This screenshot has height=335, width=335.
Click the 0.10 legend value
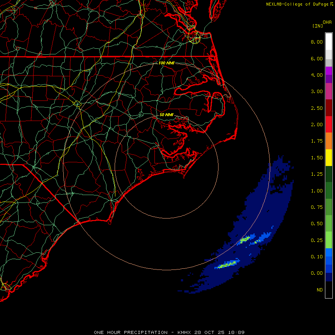point(317,257)
